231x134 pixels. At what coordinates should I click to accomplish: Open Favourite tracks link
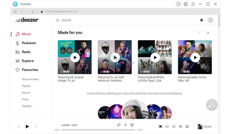(30, 79)
